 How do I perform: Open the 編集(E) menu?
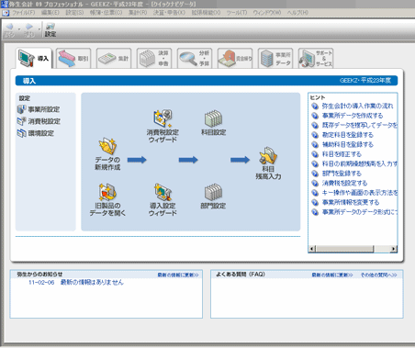(x=50, y=13)
